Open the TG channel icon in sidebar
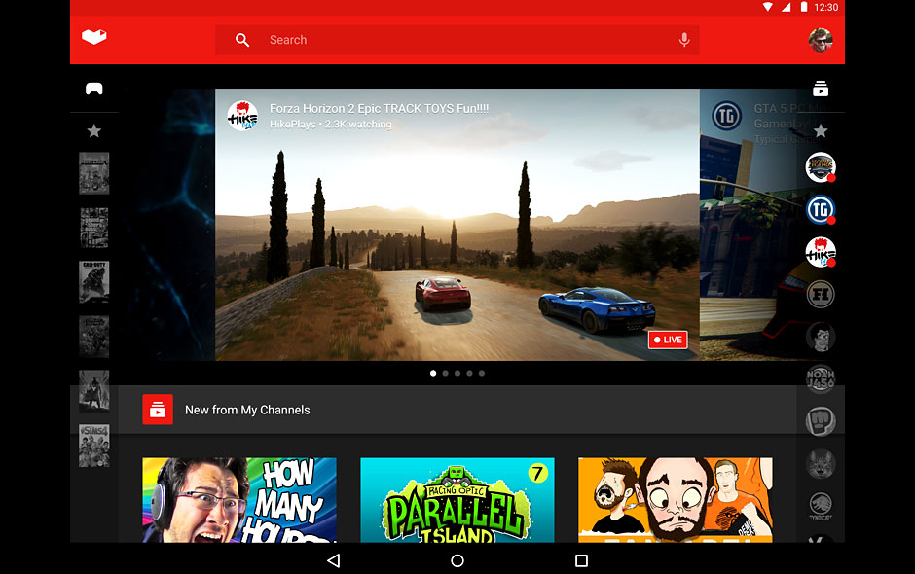This screenshot has width=915, height=574. [821, 209]
